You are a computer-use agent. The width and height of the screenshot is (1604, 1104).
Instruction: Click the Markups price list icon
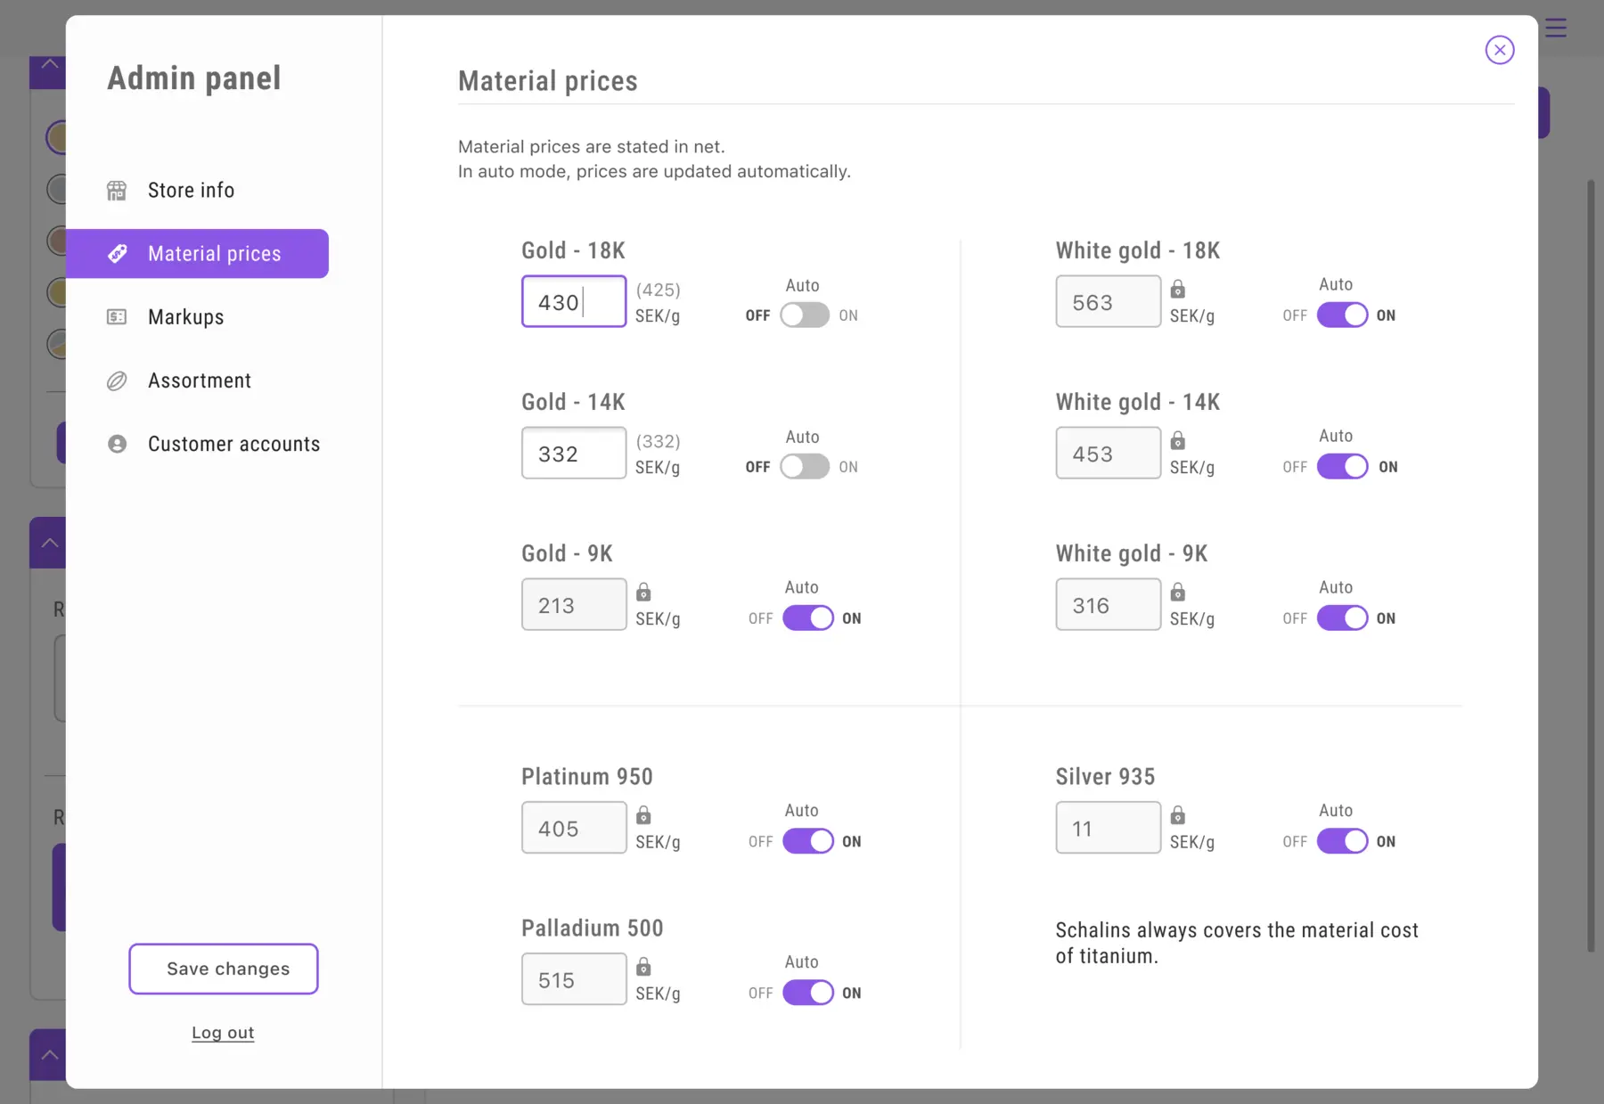pos(117,317)
